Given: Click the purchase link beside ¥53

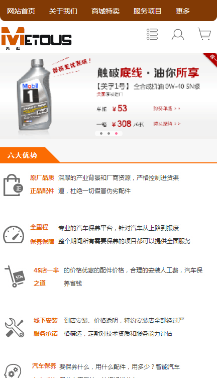Looking at the screenshot, I should pos(167,109).
